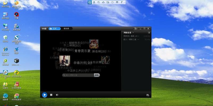Click the blue play button
This screenshot has width=213, height=106.
(x=44, y=95)
